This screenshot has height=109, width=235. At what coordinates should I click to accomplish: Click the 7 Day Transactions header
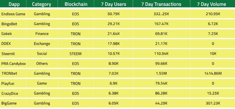click(161, 4)
